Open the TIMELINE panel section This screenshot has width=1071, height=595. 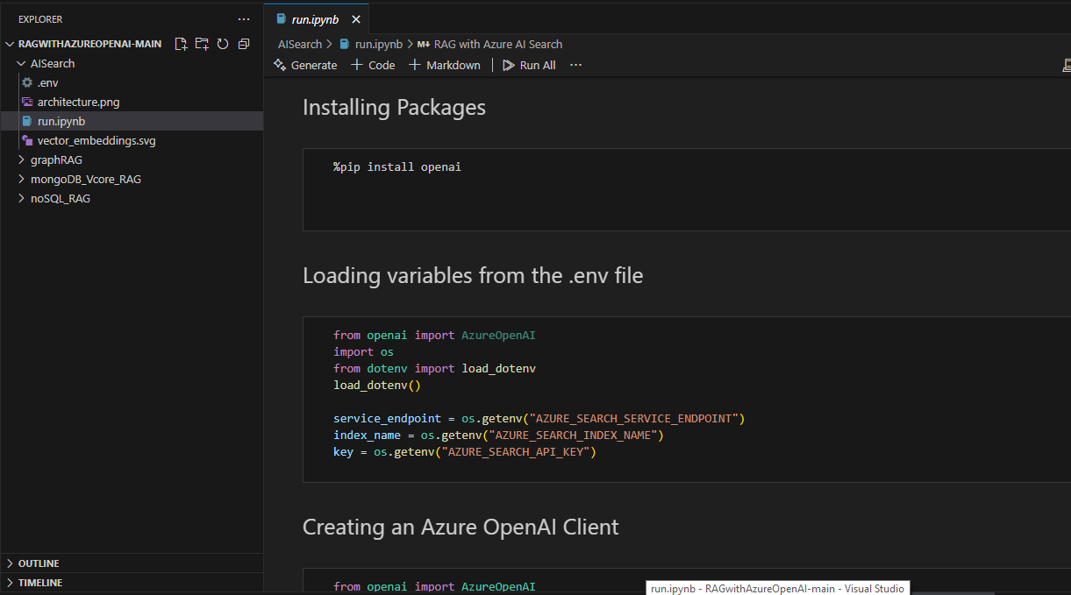pyautogui.click(x=40, y=582)
